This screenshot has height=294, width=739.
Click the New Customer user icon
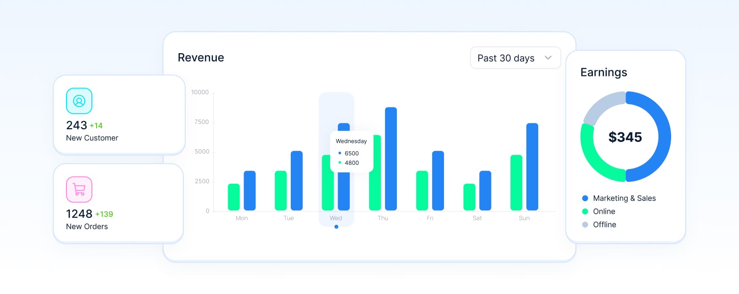[79, 101]
